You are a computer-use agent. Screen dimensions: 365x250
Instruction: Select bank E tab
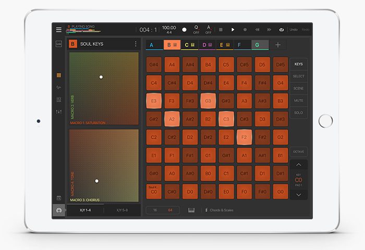pyautogui.click(x=225, y=45)
